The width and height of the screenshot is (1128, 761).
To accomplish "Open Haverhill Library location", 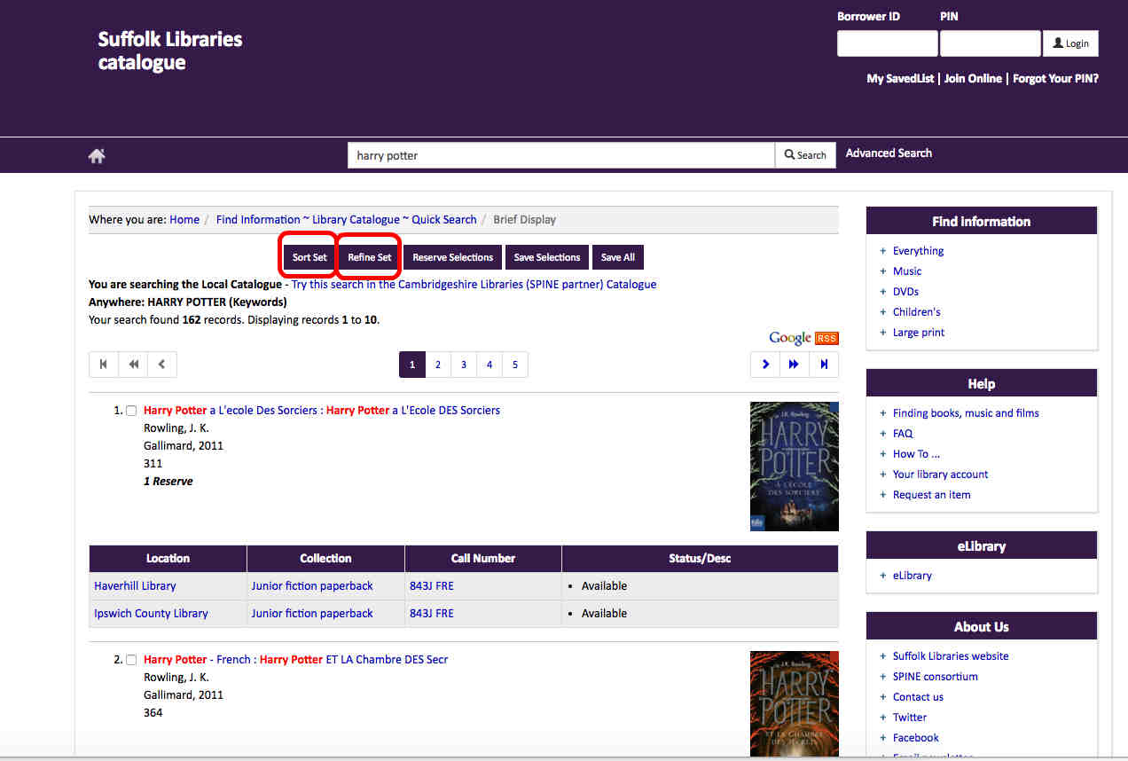I will (x=135, y=586).
